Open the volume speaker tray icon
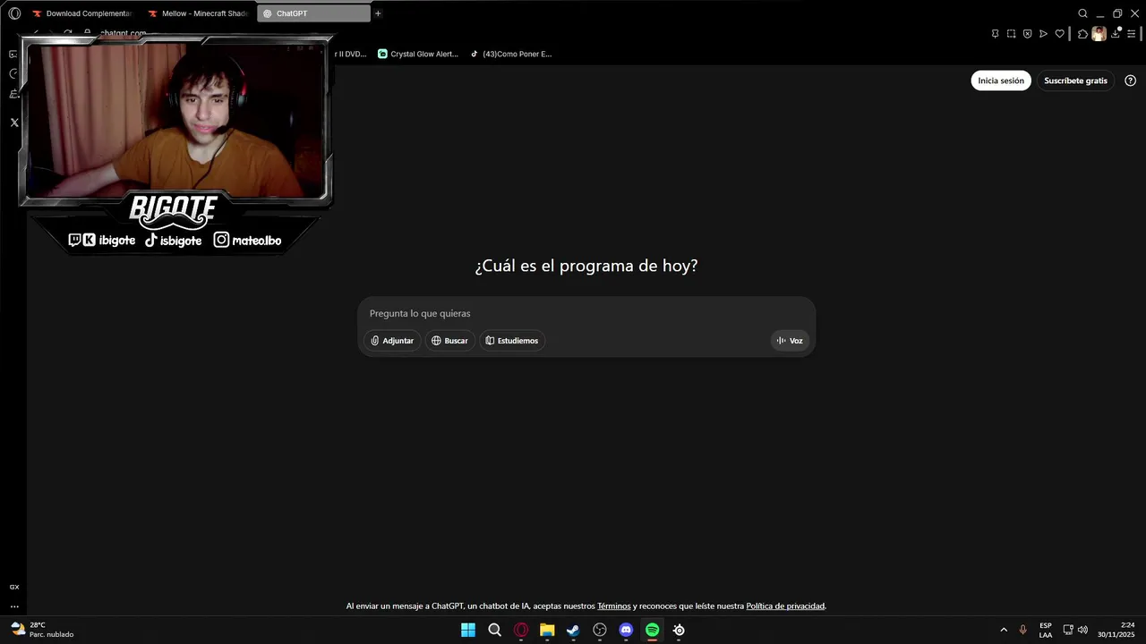 (x=1083, y=630)
